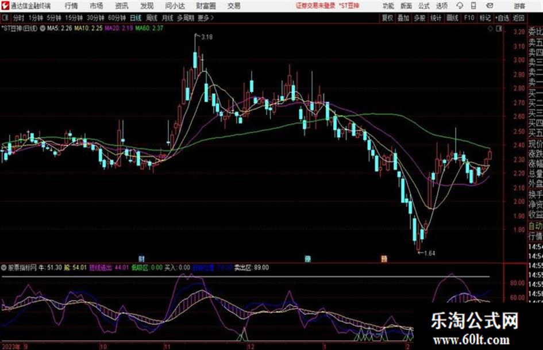
Task: Select the 月线 monthly period tab
Action: pos(167,18)
